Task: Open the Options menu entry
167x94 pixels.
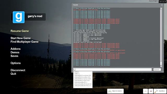Action: click(16, 63)
